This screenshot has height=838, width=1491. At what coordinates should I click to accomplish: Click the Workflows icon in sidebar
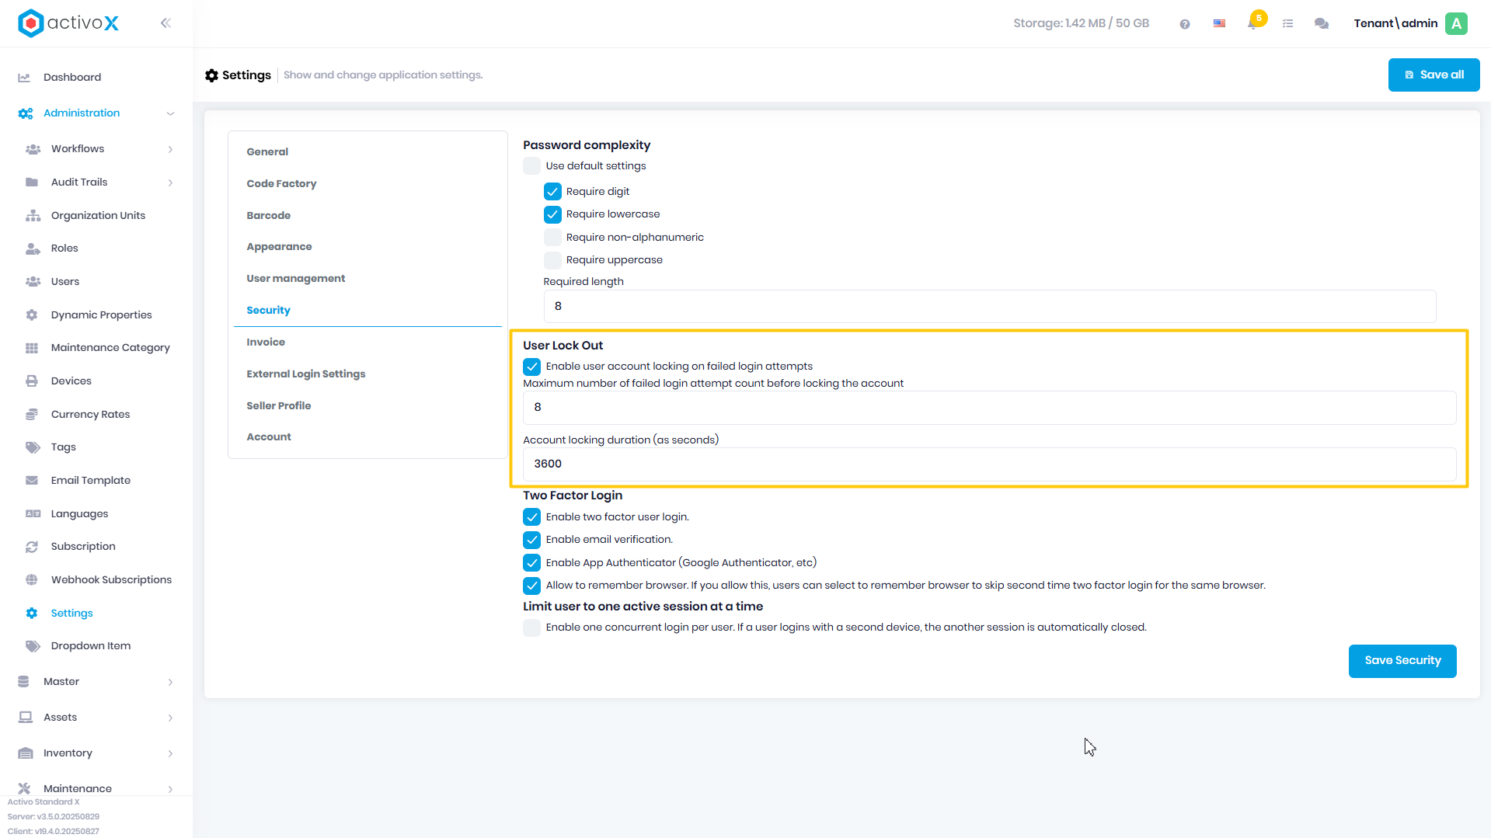tap(33, 149)
